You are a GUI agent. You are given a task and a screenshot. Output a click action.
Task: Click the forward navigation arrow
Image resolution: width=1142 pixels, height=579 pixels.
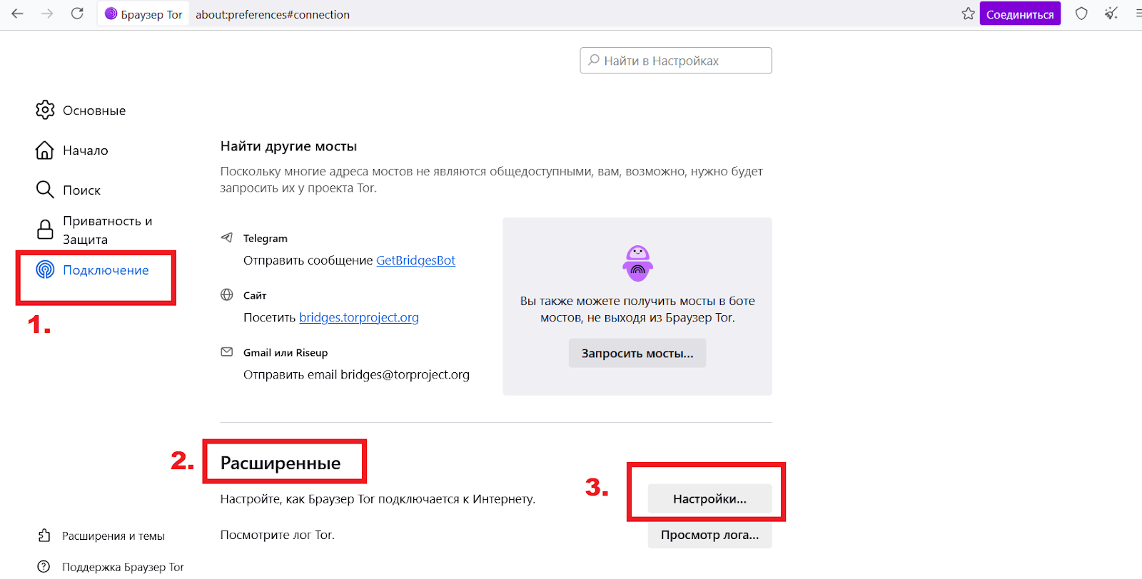coord(47,14)
